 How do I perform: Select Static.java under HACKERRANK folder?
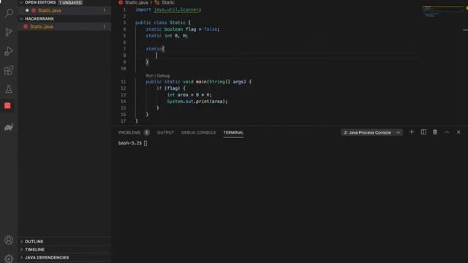pos(42,26)
